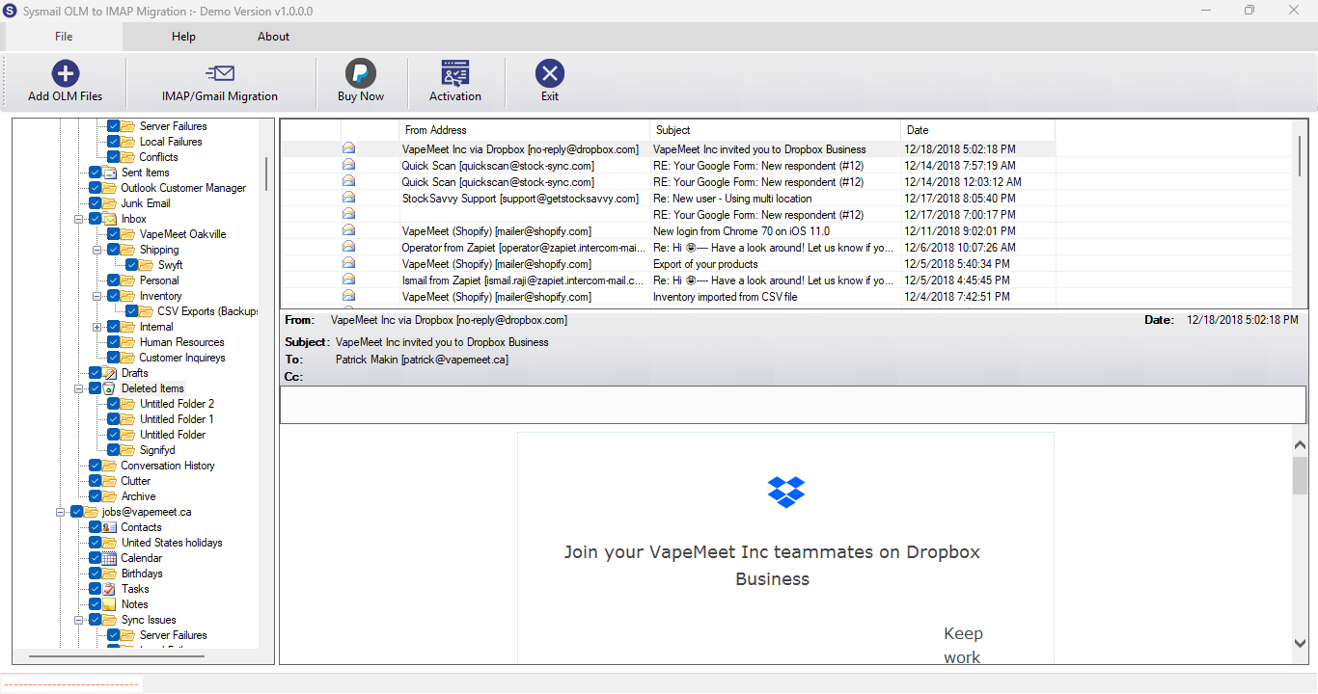Screen dimensions: 1318x694
Task: Click the Add OLM Files plus icon
Action: pyautogui.click(x=65, y=73)
